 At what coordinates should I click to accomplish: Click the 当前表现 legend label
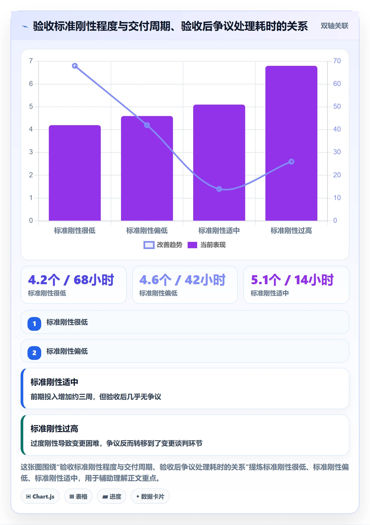click(213, 245)
